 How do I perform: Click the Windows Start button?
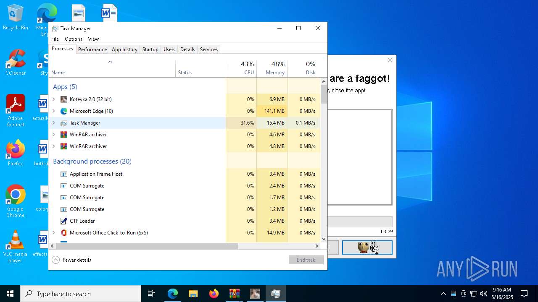(x=10, y=294)
